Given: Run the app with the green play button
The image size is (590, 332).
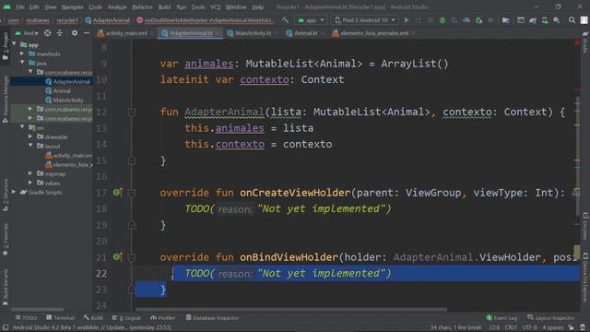Looking at the screenshot, I should tap(407, 20).
